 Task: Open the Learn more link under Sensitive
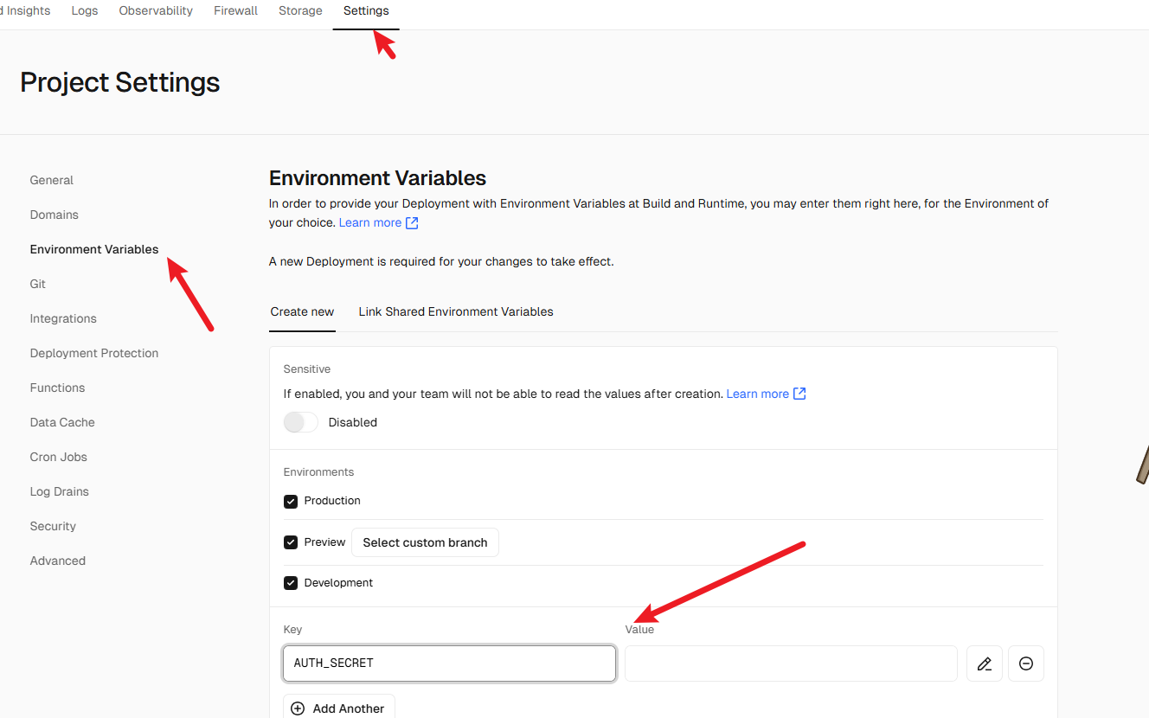[x=758, y=394]
